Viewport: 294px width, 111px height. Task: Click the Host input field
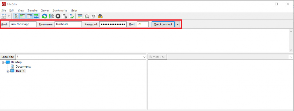(23, 24)
